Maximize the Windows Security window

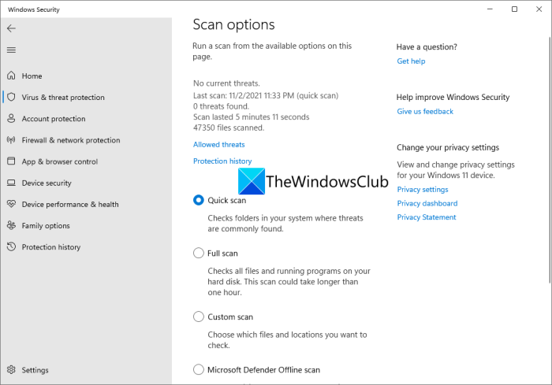(514, 9)
